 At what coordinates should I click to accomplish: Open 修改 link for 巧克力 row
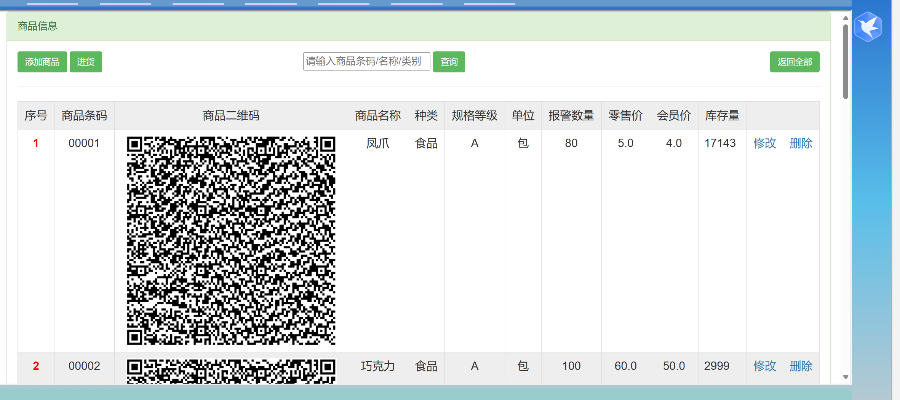[x=764, y=366]
